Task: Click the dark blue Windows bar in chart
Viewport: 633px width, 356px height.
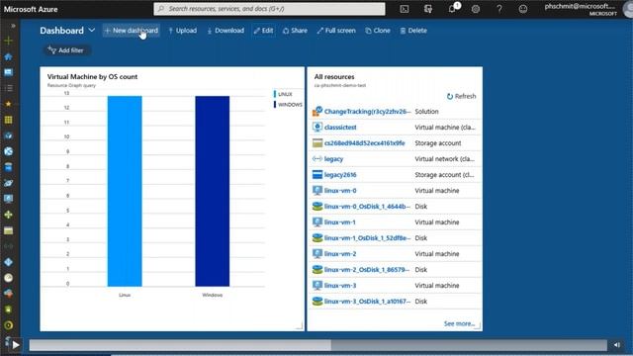Action: [213, 191]
